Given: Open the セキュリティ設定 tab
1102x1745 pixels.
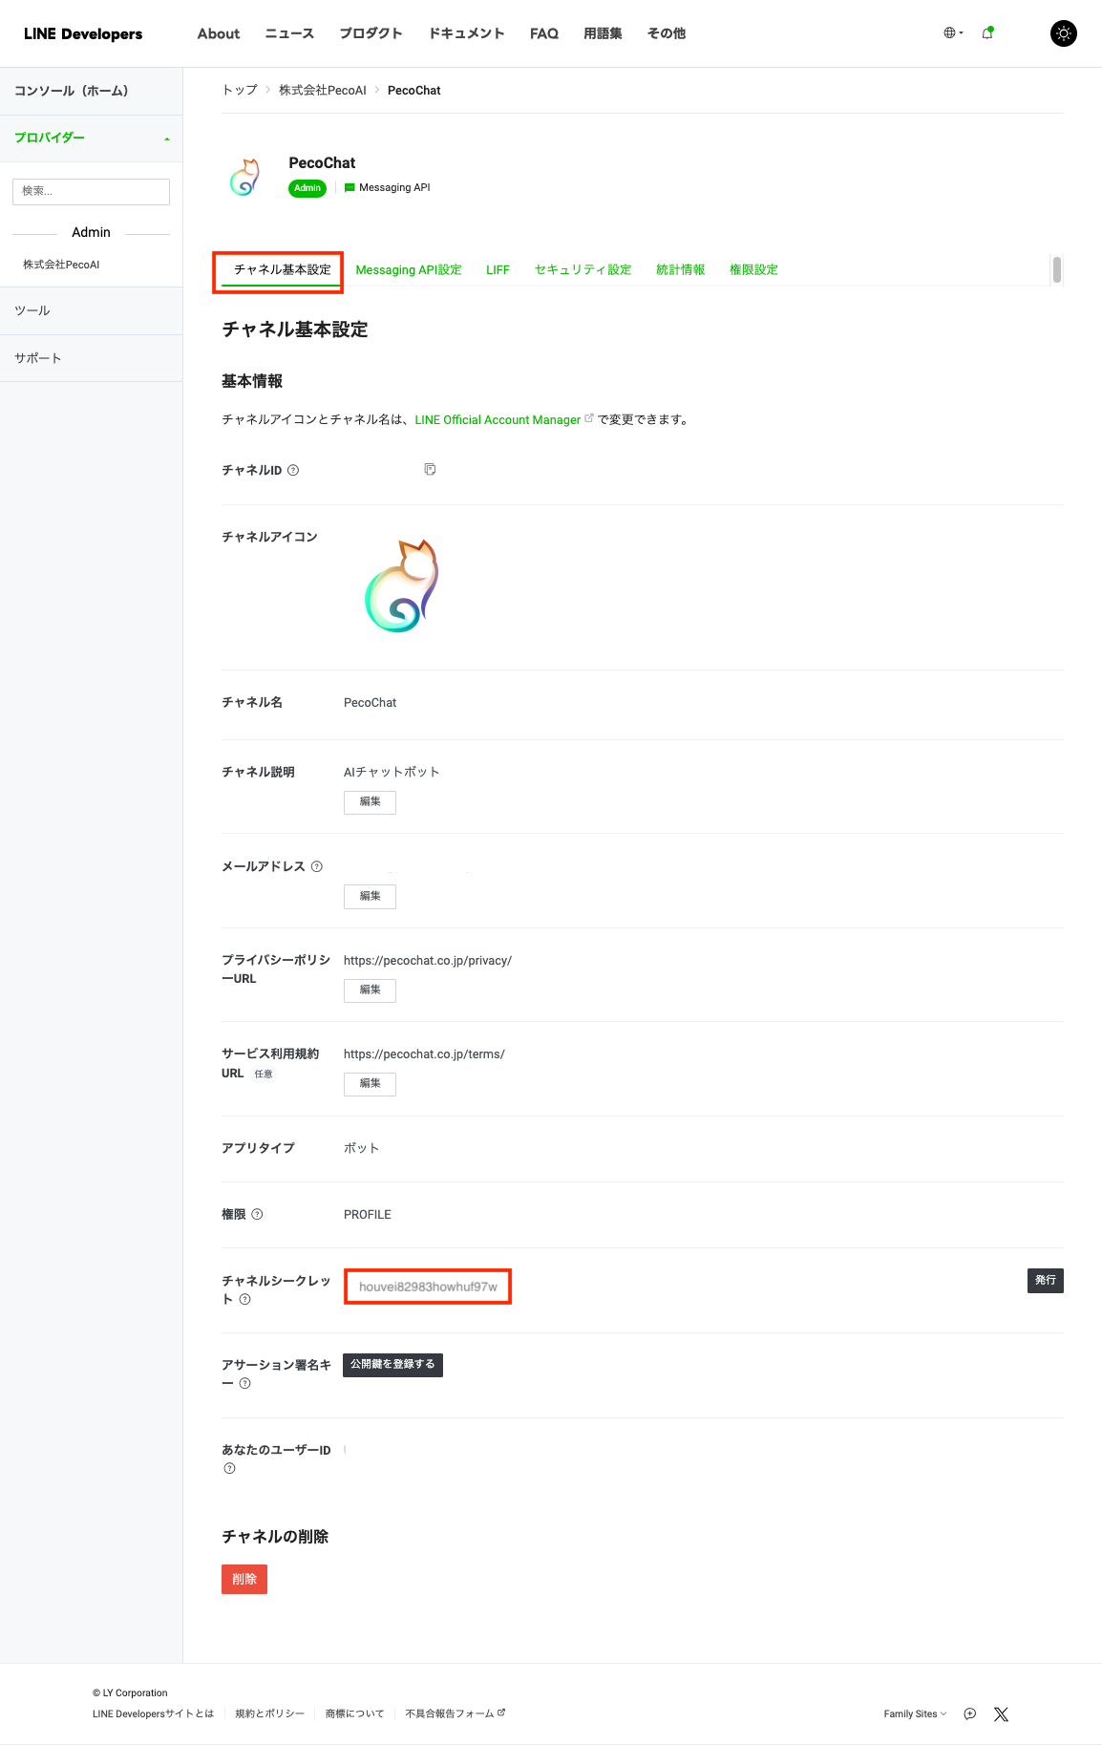Looking at the screenshot, I should point(583,270).
